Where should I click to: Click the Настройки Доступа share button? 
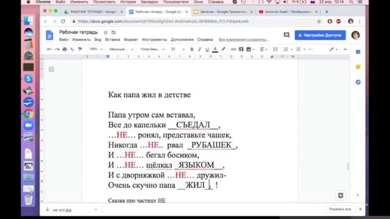point(320,35)
